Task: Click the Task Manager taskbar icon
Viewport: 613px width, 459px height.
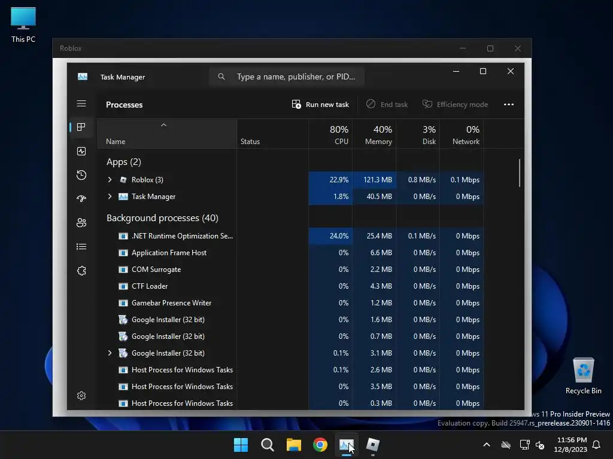Action: point(347,445)
